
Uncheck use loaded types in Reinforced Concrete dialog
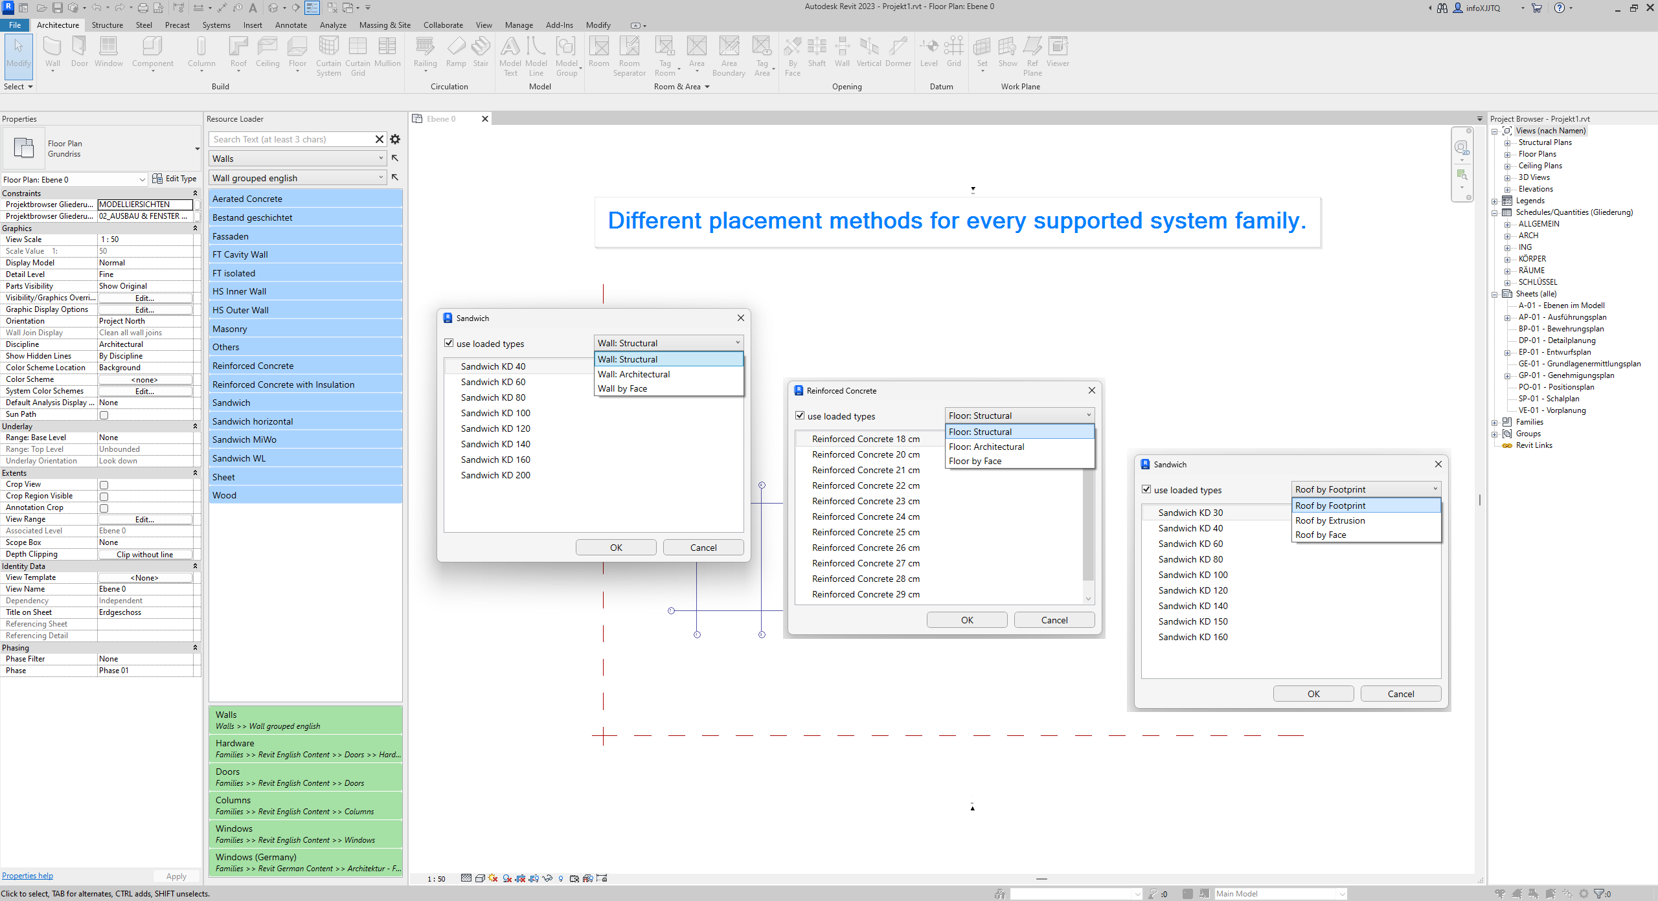tap(800, 416)
